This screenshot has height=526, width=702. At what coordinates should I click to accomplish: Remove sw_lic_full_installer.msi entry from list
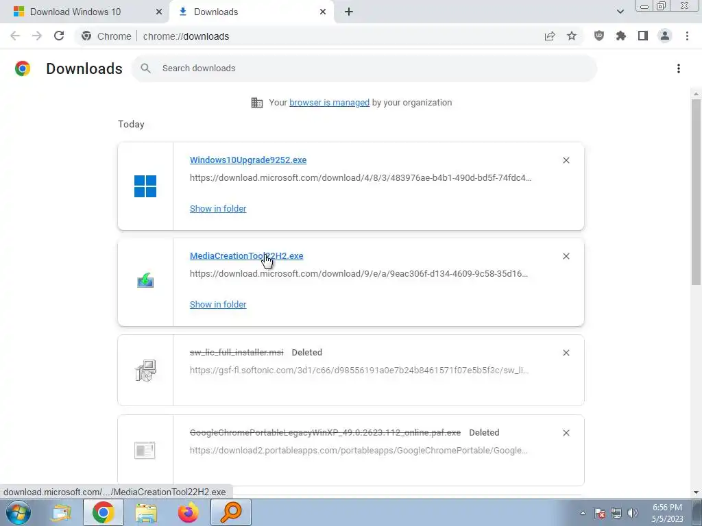point(566,353)
